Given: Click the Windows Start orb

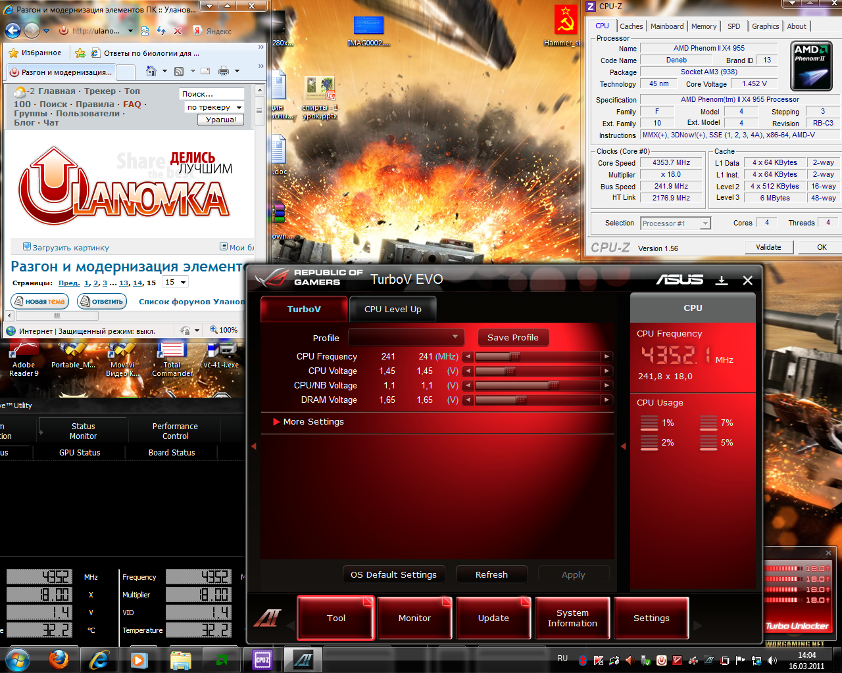Looking at the screenshot, I should click(x=17, y=659).
